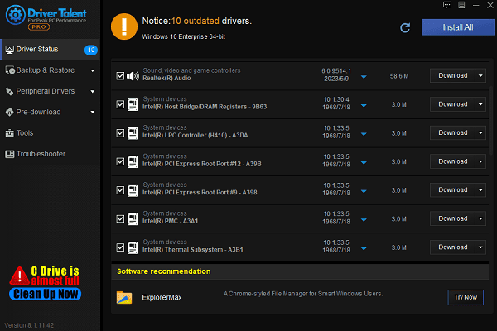Image resolution: width=497 pixels, height=331 pixels.
Task: Download the PCI Express Root Port #9 driver
Action: pyautogui.click(x=452, y=190)
